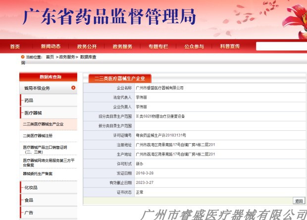Open 二类医疗器械注册 in sidebar
This screenshot has height=220, width=307.
coord(38,136)
